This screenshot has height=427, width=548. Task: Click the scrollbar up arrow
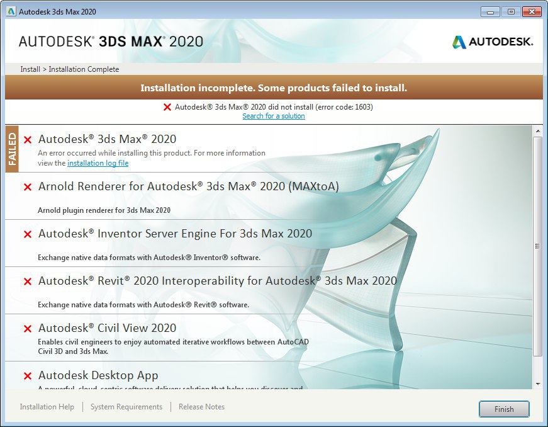[x=537, y=131]
